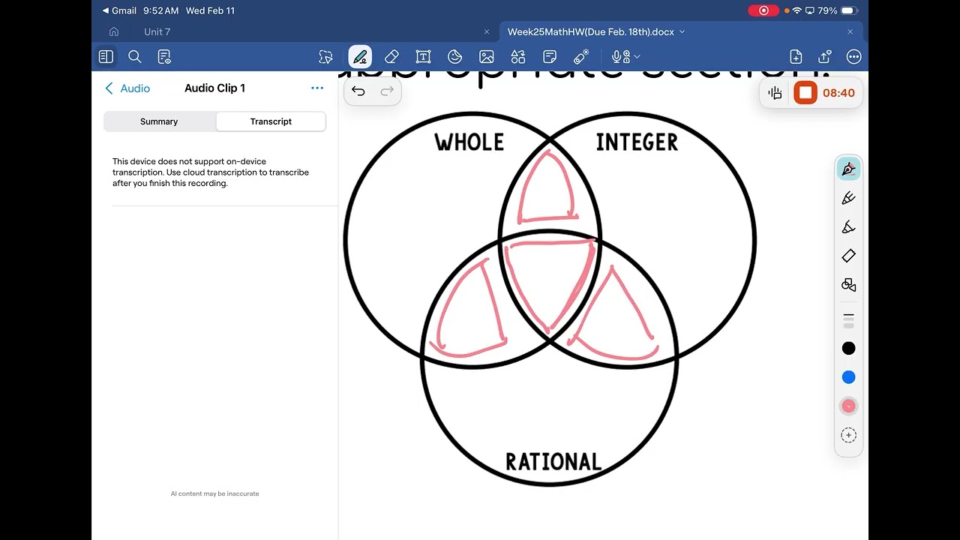Close the Week25MathHW document tab
Viewport: 960px width, 540px height.
(x=850, y=31)
